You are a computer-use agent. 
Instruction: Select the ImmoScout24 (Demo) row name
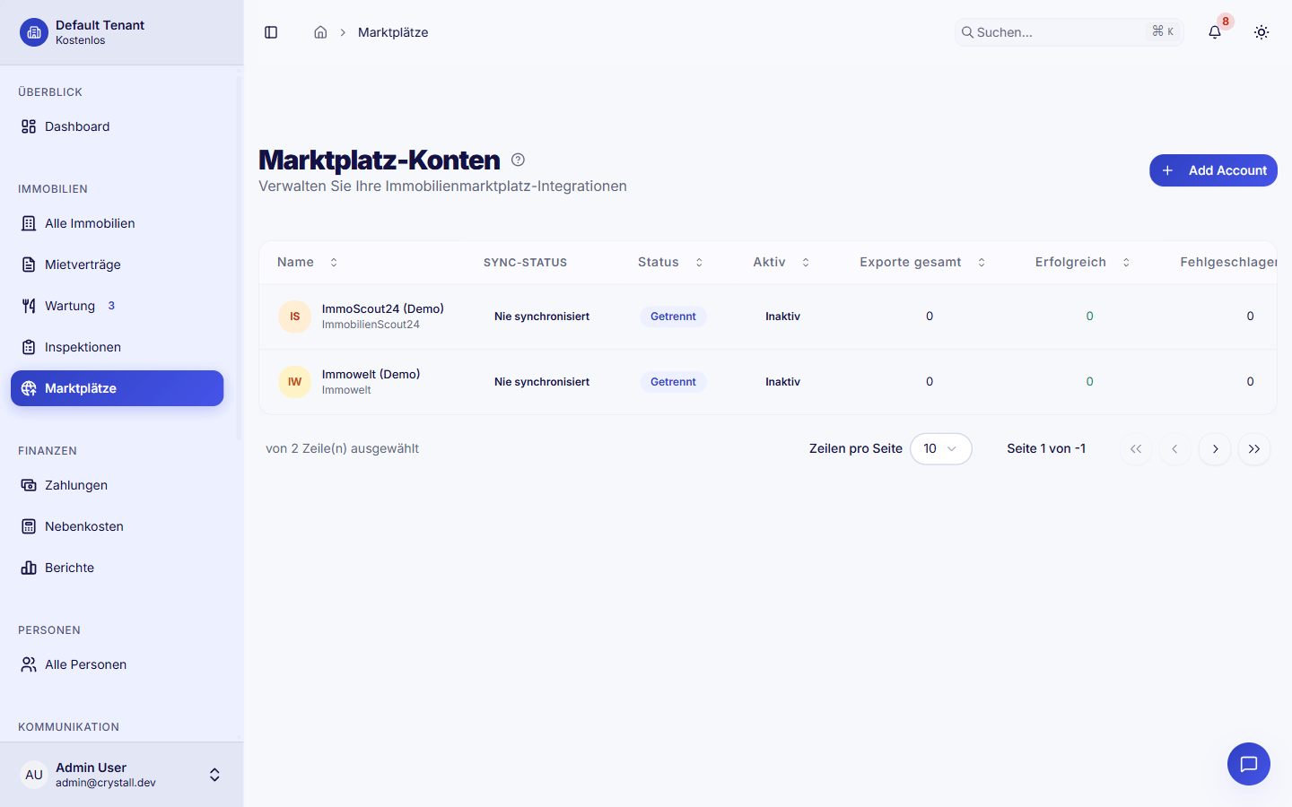(383, 308)
